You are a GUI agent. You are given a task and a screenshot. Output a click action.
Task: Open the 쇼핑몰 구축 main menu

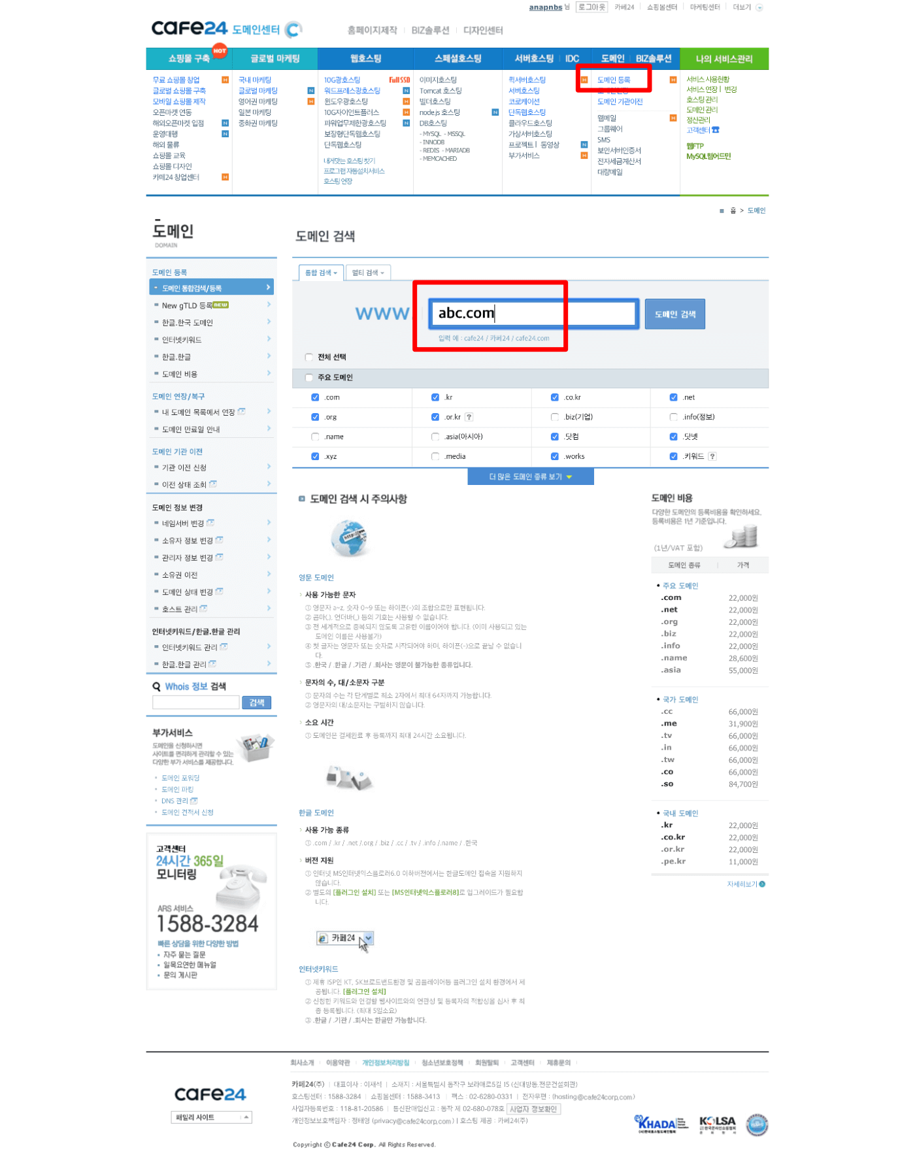coord(189,59)
